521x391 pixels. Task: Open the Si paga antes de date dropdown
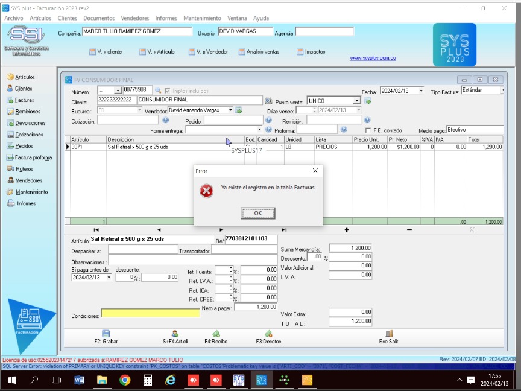(109, 278)
